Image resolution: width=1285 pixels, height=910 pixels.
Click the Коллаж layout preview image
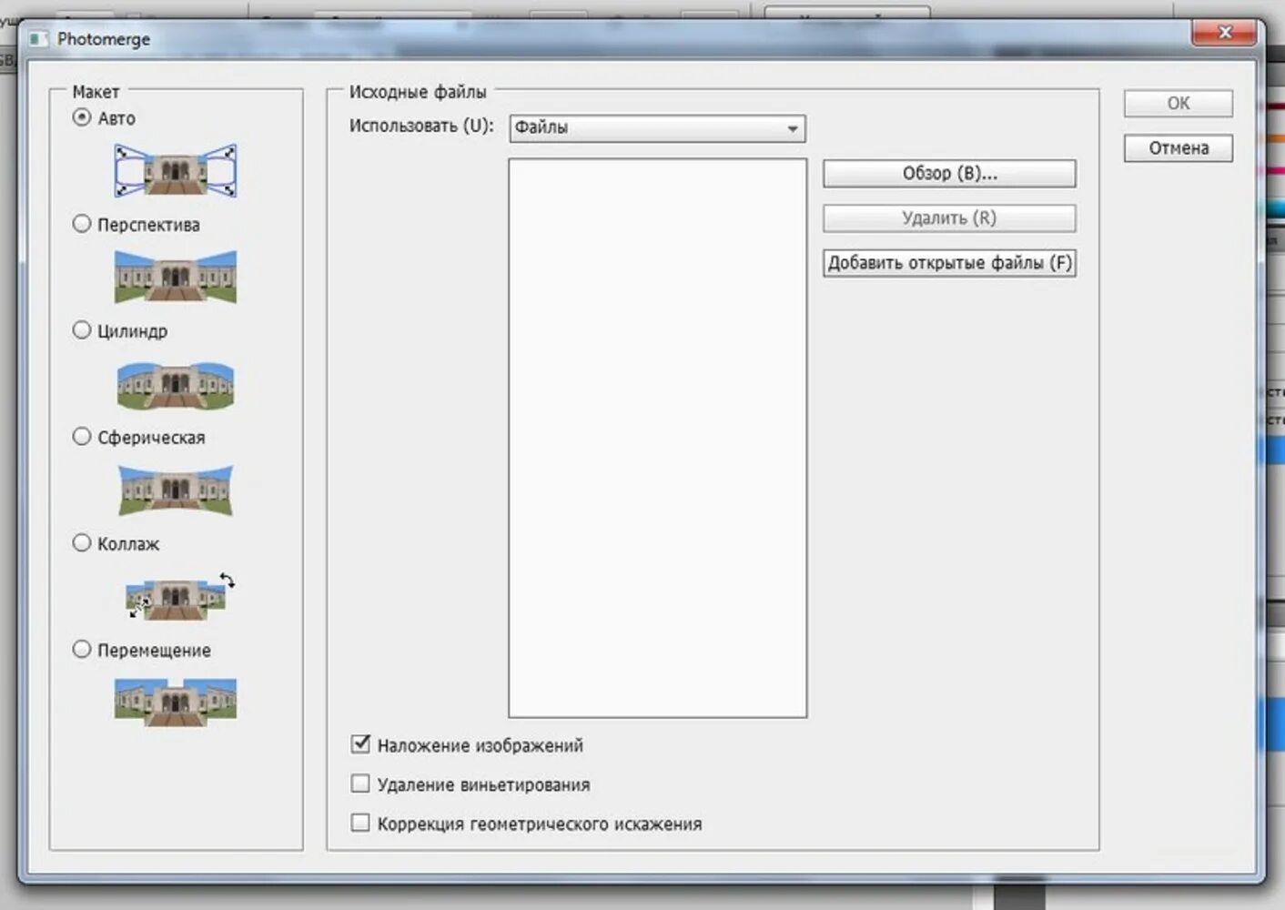point(179,596)
